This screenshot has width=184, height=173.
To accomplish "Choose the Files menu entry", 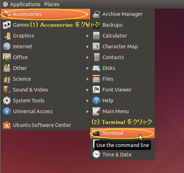I will 123,79.
